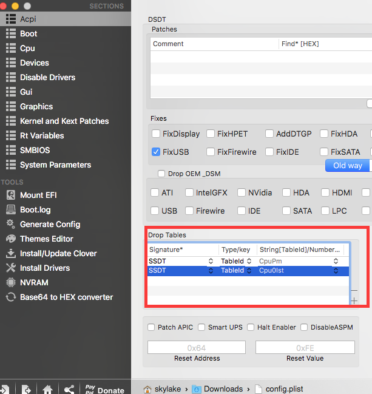372x394 pixels.
Task: Open the NVRAM tool
Action: (34, 282)
